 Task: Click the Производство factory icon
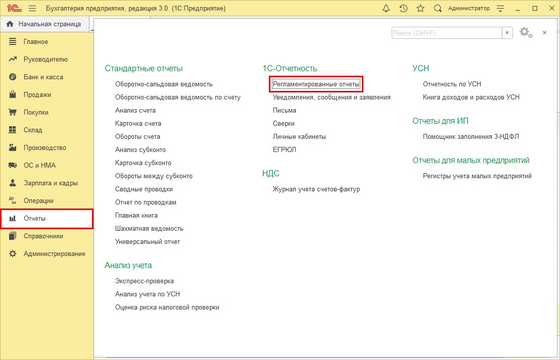[x=13, y=147]
